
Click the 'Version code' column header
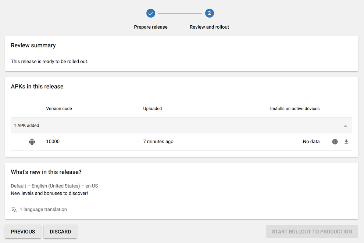(59, 109)
